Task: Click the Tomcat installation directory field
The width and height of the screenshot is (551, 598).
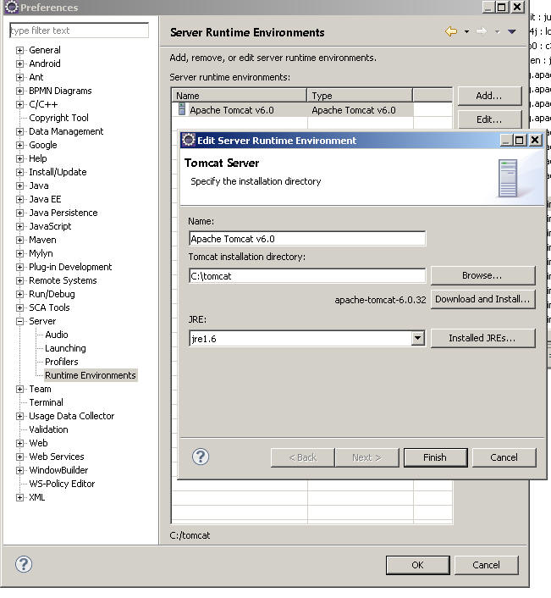Action: (307, 276)
